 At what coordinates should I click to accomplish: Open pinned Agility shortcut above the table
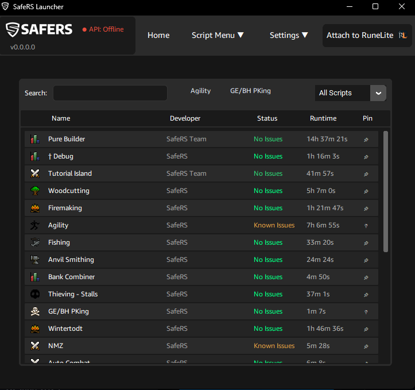(x=201, y=91)
